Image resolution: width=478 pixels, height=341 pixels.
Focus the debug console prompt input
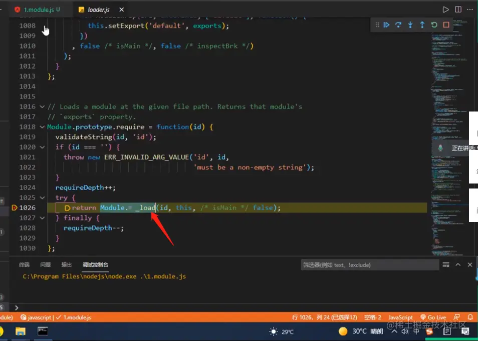[244, 308]
